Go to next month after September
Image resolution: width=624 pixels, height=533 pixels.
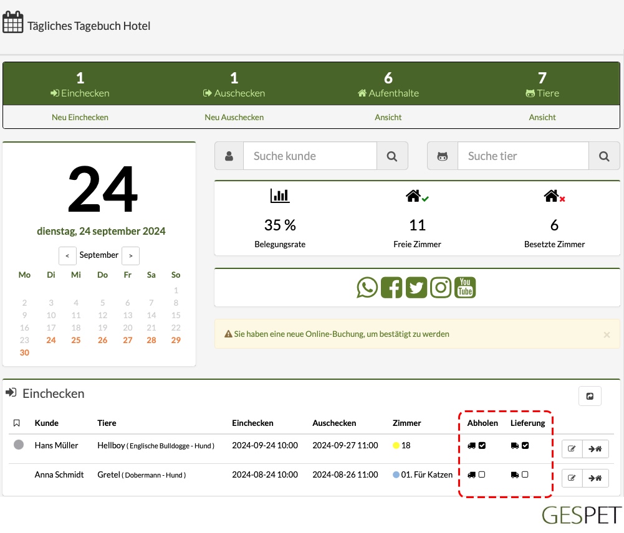(x=130, y=255)
